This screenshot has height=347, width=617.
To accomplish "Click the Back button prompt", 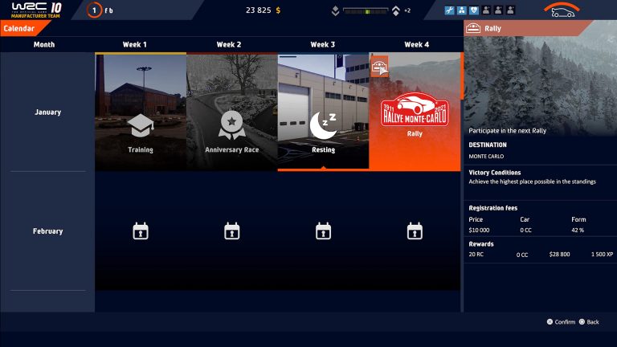I will (x=589, y=322).
